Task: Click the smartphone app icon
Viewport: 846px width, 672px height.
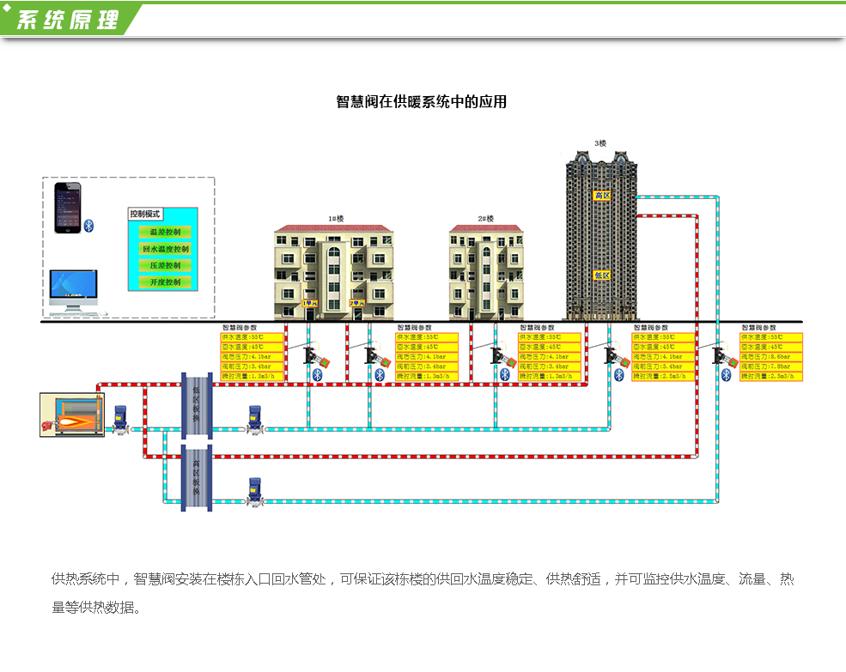Action: pyautogui.click(x=68, y=207)
